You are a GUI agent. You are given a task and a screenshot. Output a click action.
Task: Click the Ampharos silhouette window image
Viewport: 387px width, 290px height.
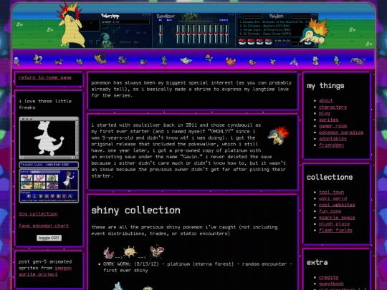49,138
